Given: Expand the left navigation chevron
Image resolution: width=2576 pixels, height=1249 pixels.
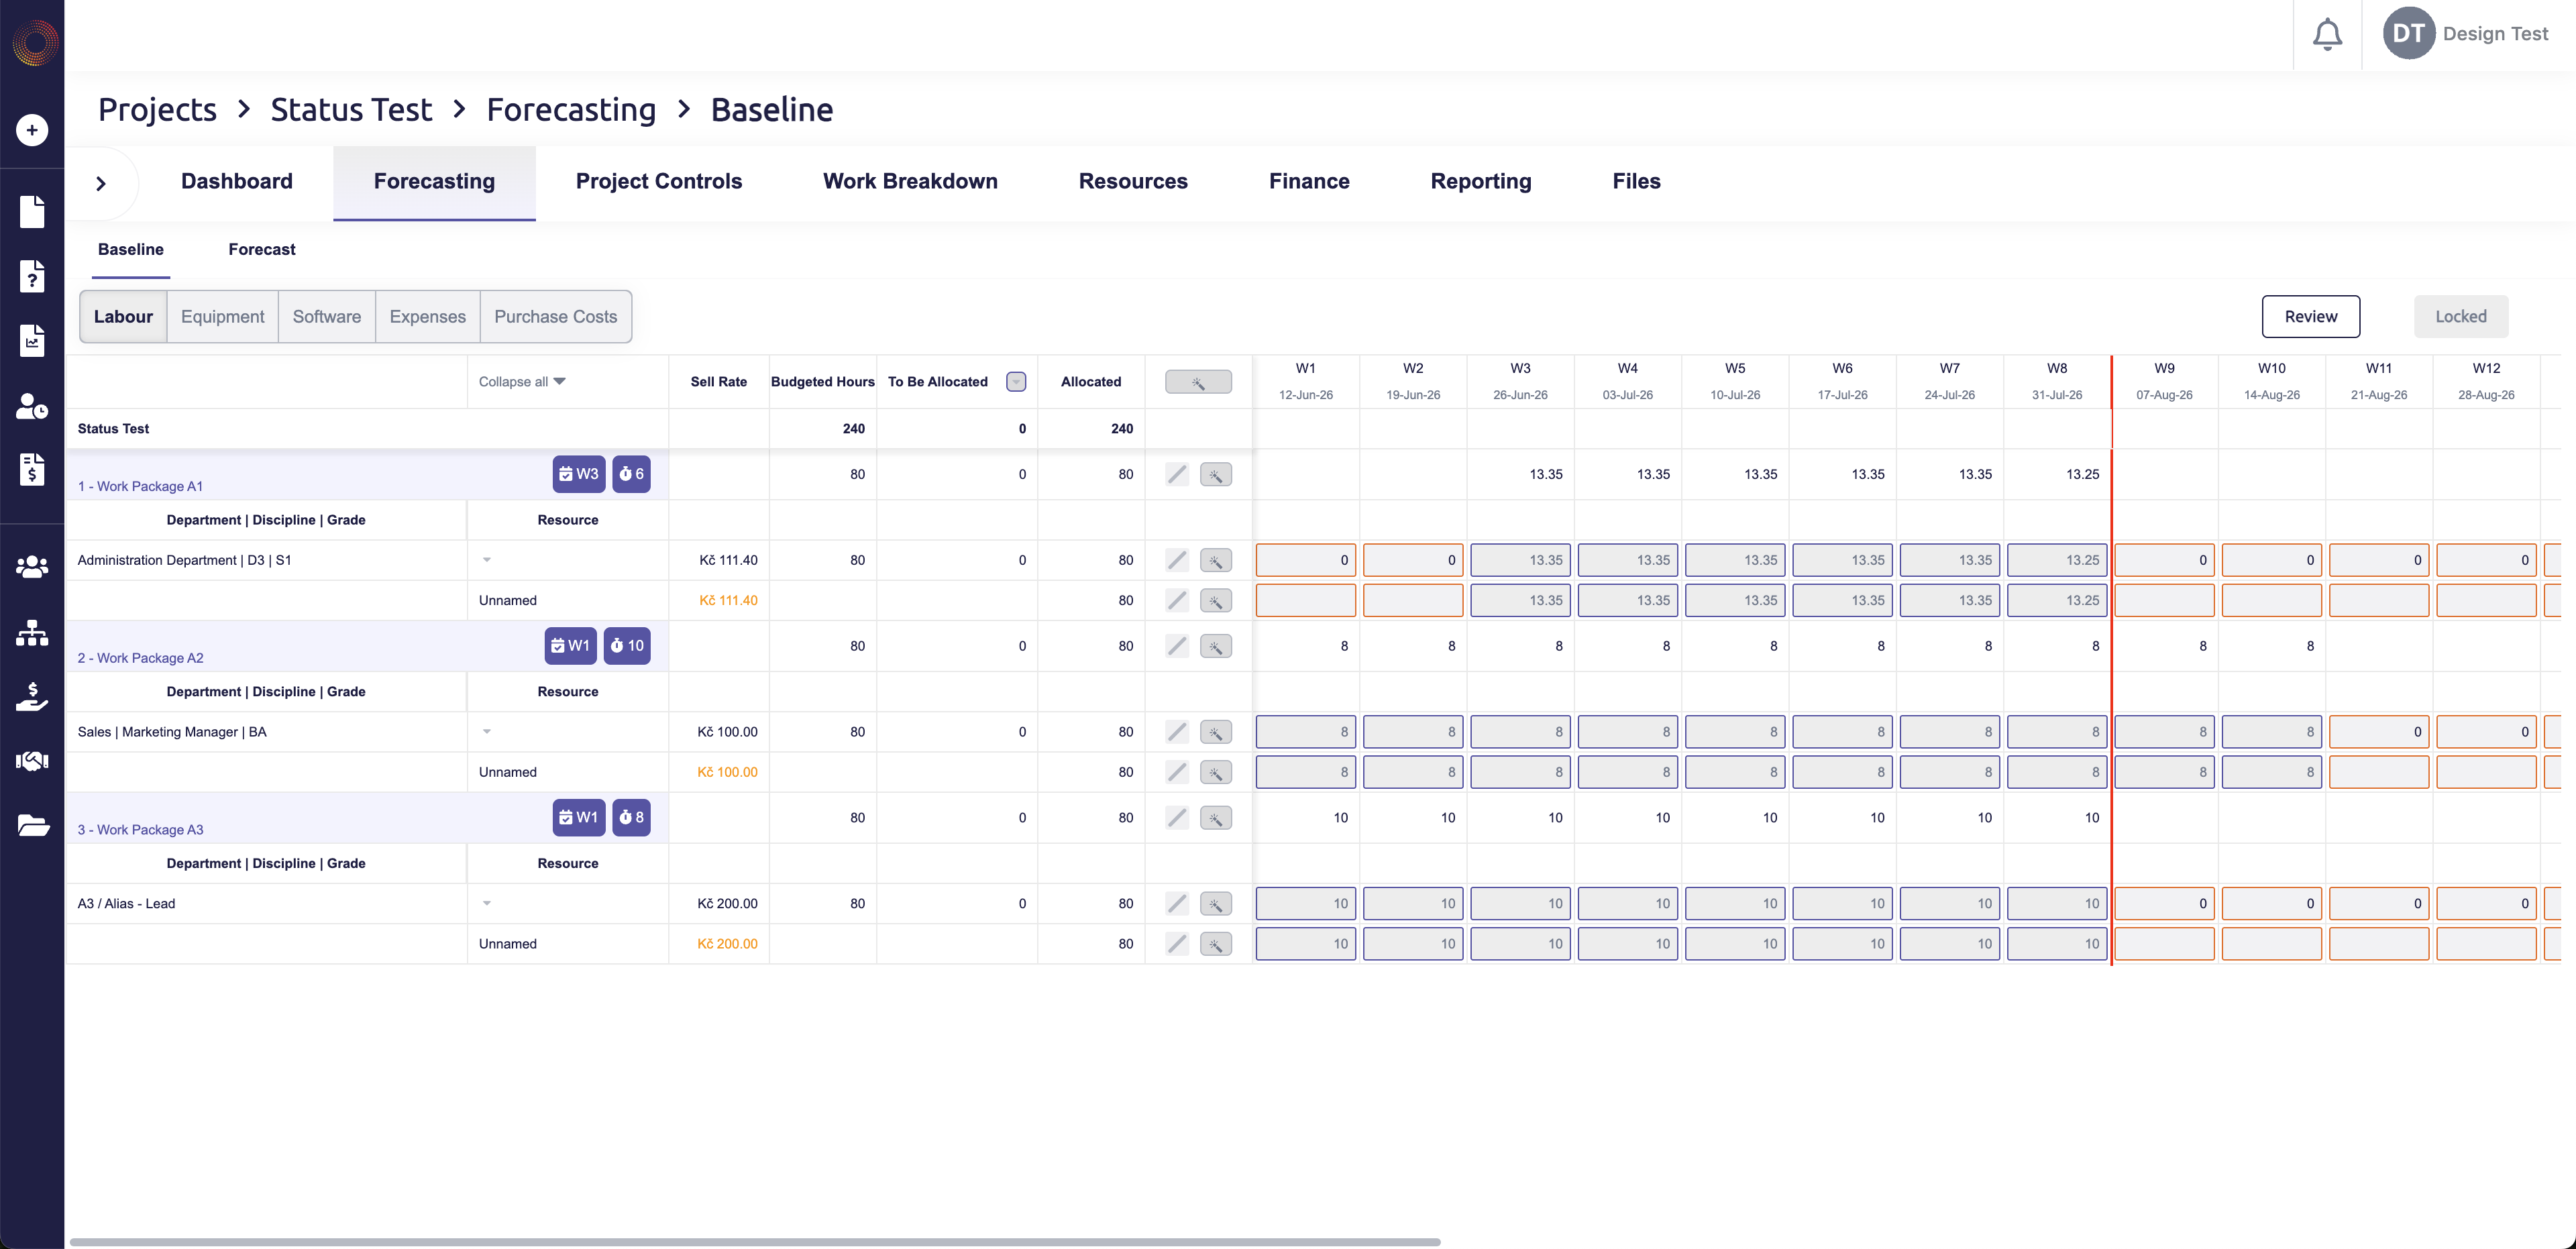Looking at the screenshot, I should [101, 184].
